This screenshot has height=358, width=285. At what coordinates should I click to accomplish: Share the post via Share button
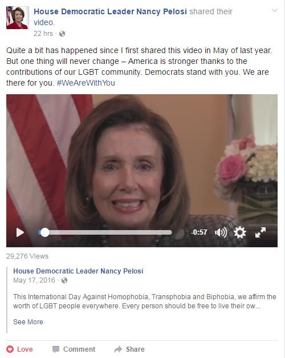point(129,349)
